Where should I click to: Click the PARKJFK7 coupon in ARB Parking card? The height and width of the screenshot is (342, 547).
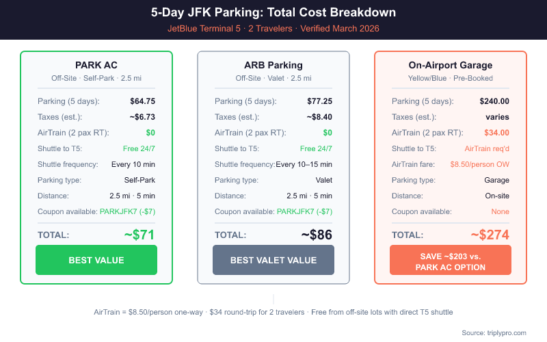click(x=304, y=211)
